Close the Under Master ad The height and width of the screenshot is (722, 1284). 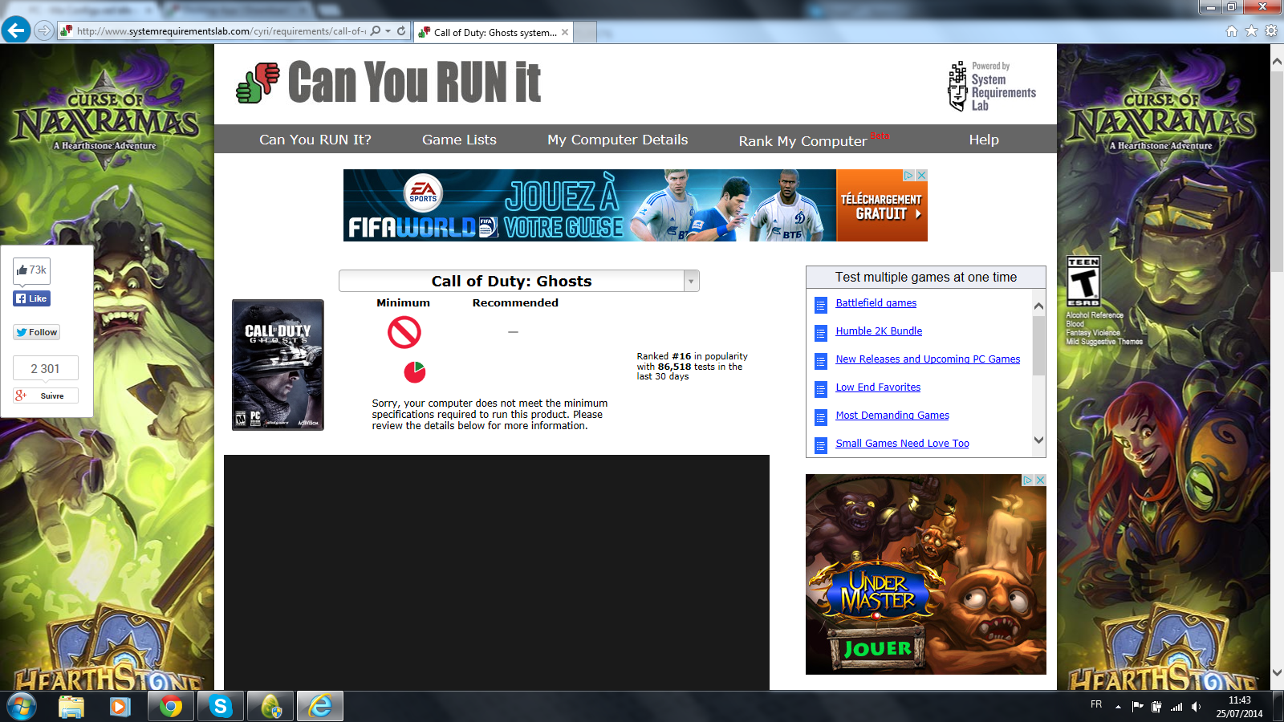(x=1040, y=480)
